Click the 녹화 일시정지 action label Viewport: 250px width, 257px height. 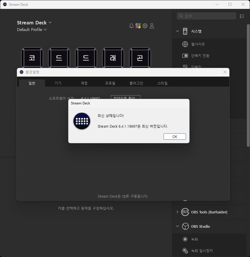coord(202,251)
